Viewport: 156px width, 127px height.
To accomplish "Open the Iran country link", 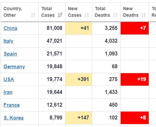I will pos(8,92).
